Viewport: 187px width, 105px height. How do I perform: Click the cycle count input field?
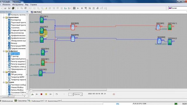coord(71,94)
